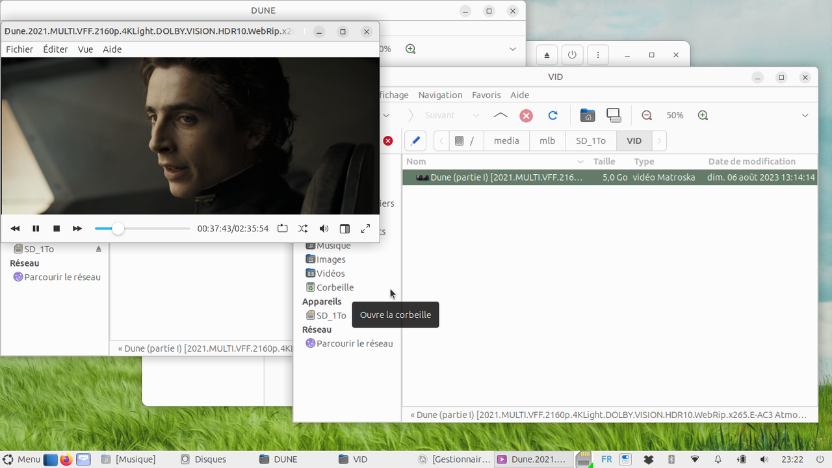The height and width of the screenshot is (468, 832).
Task: Open the Favoris menu in VID window
Action: (486, 95)
